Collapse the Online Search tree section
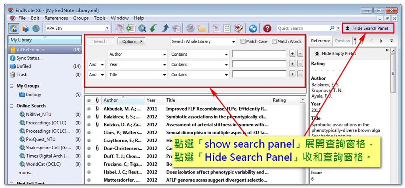The width and height of the screenshot is (405, 188). [11, 106]
